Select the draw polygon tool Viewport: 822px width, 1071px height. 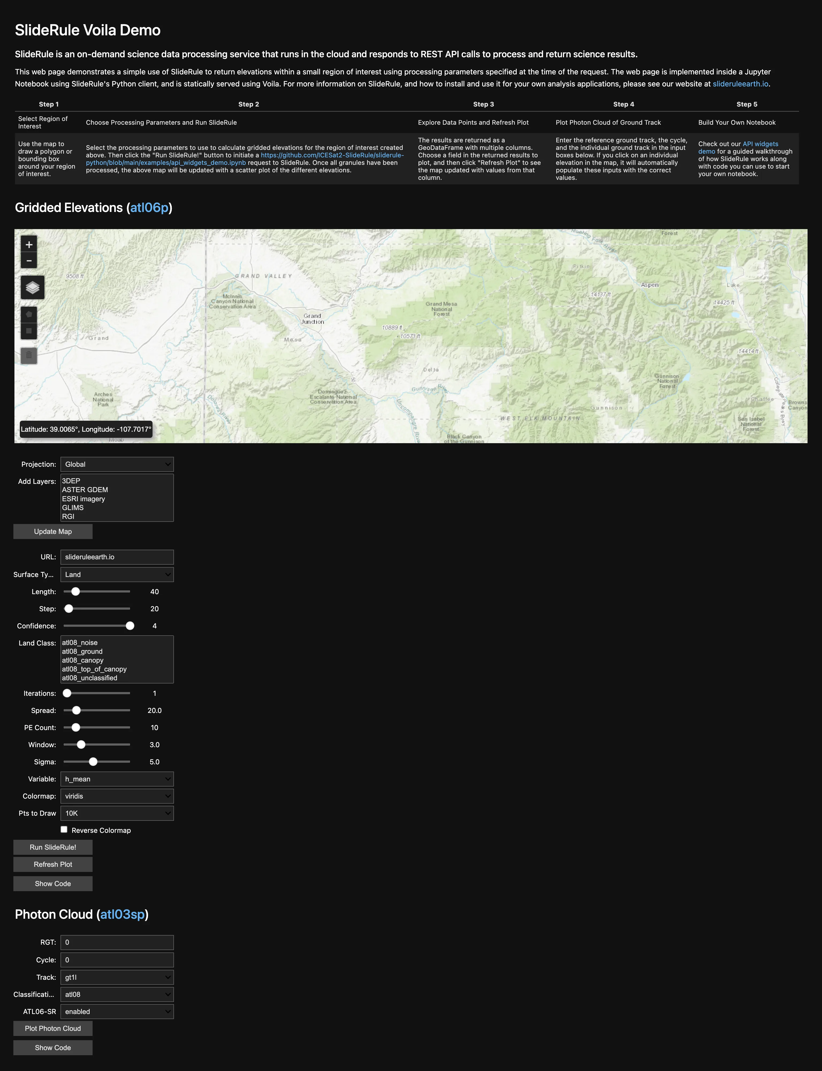click(x=29, y=314)
